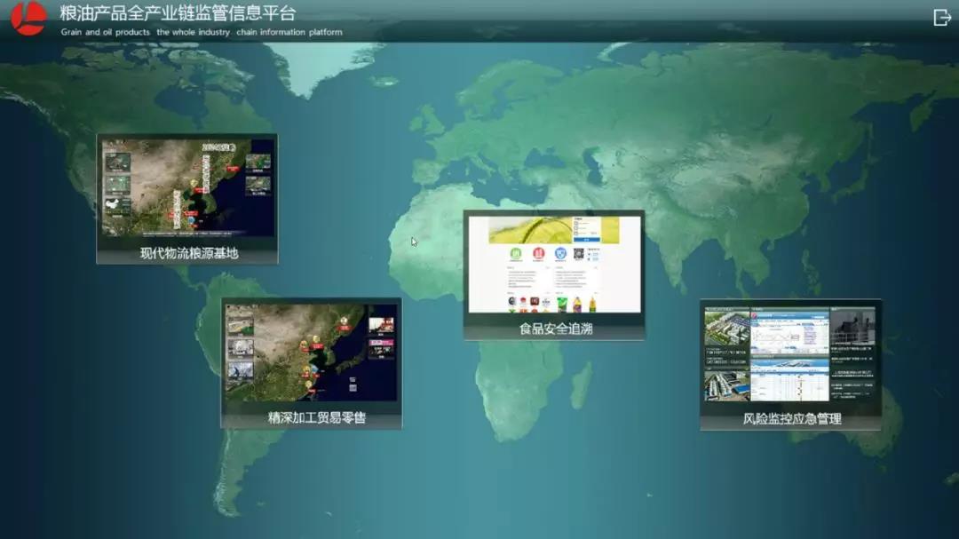Click the title 粮油产品全产业链监管信息平台
959x539 pixels.
(178, 12)
